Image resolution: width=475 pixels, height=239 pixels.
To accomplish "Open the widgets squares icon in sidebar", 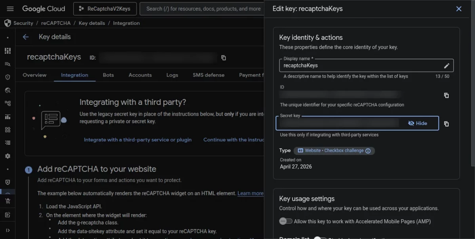I will click(8, 130).
